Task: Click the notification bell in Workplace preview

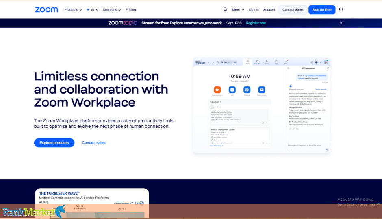Action: [x=312, y=62]
